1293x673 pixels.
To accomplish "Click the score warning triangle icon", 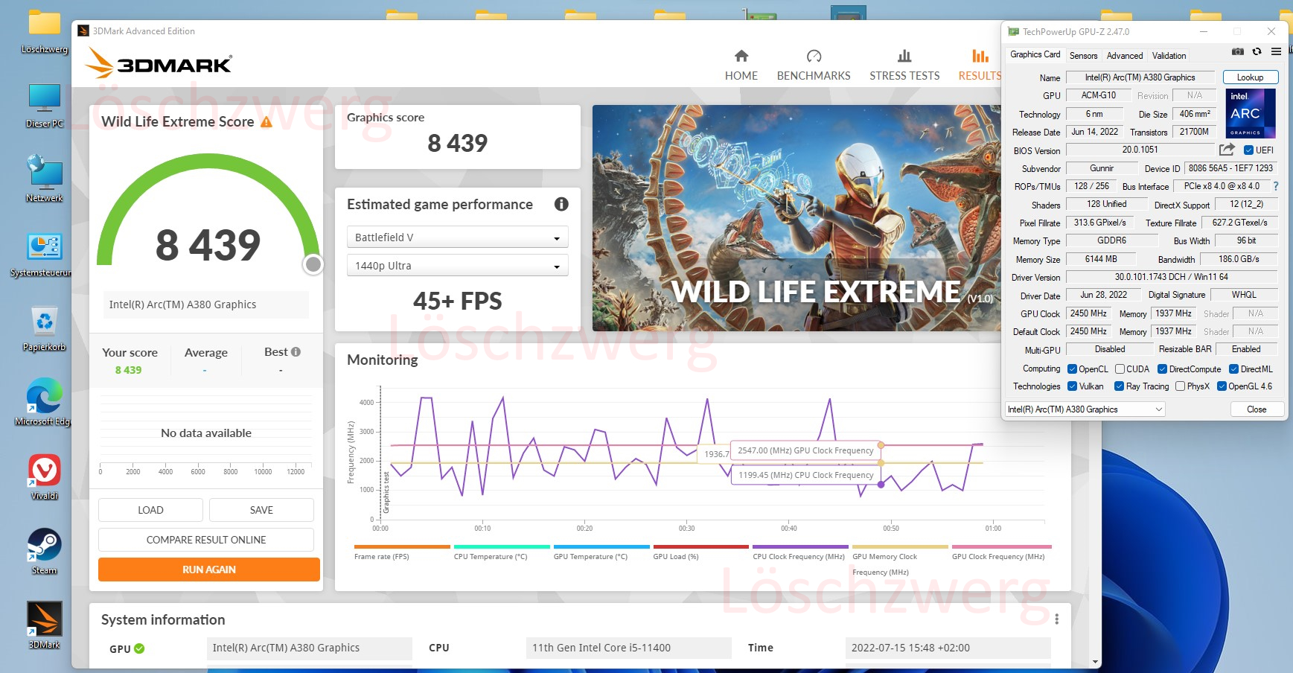I will point(266,121).
